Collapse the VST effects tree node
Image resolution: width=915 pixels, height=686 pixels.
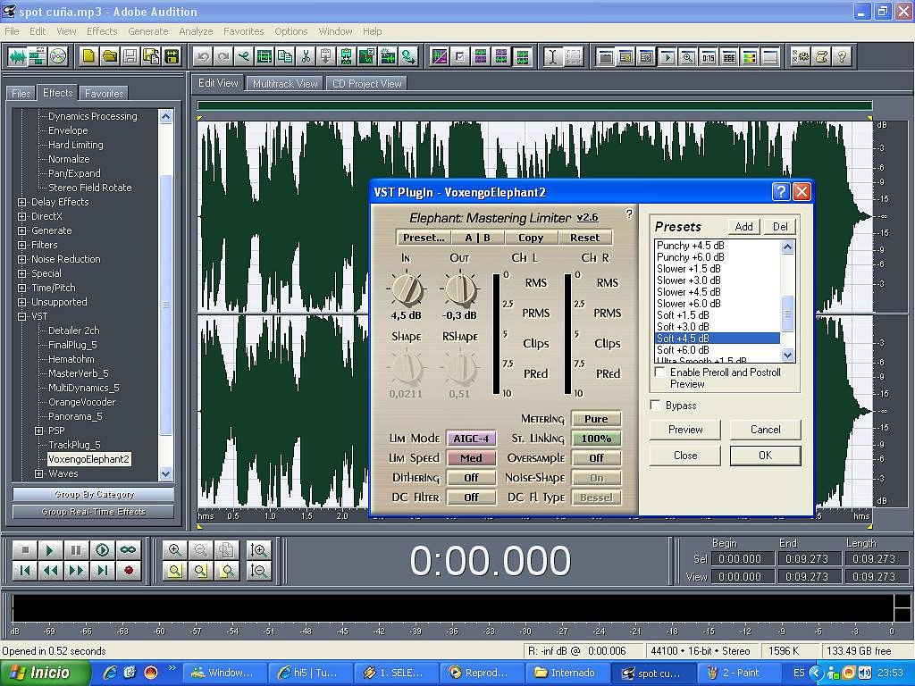[x=22, y=316]
